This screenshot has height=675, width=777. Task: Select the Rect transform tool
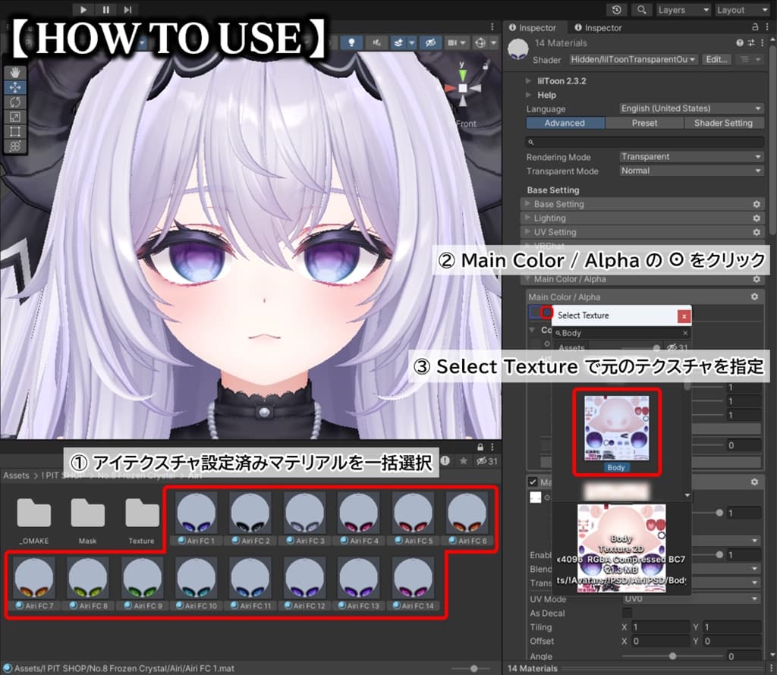point(14,130)
